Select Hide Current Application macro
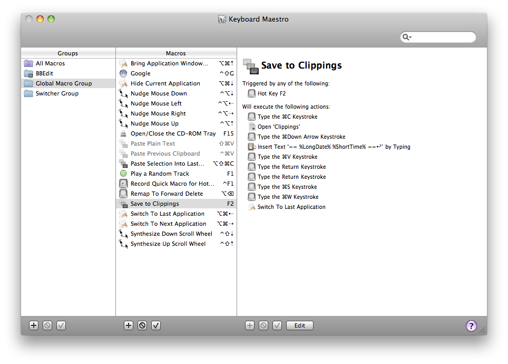 [x=176, y=83]
